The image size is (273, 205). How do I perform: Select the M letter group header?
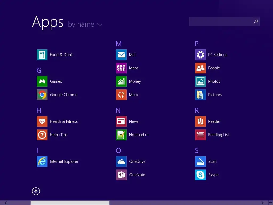click(x=119, y=44)
